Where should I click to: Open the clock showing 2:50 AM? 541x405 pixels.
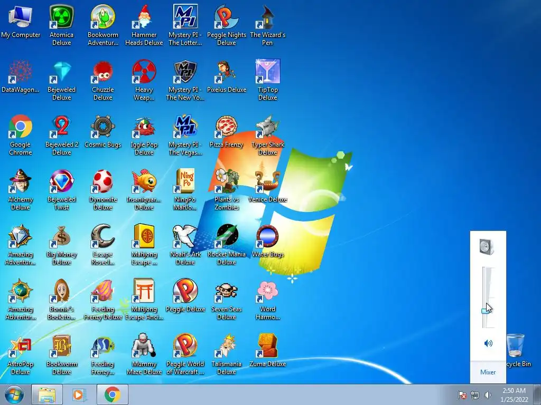coord(514,394)
